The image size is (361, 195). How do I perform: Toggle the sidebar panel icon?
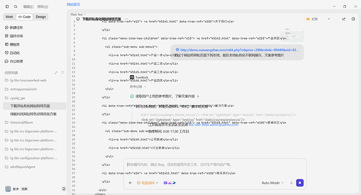(7, 7)
